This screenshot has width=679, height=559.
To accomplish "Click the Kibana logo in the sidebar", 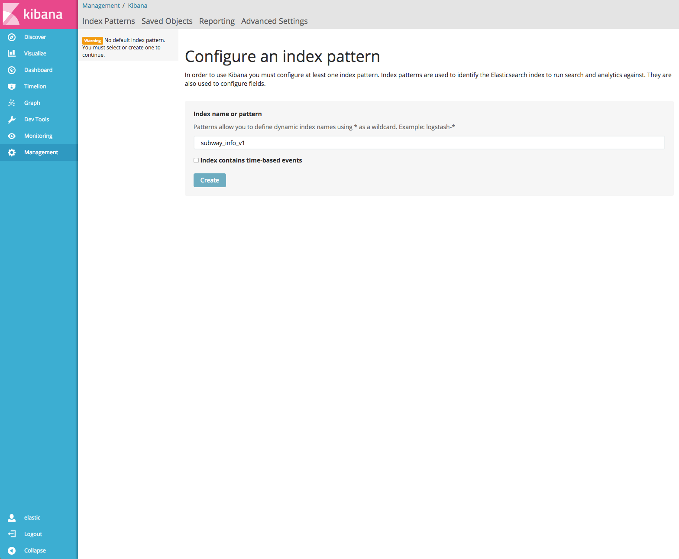I will coord(34,14).
